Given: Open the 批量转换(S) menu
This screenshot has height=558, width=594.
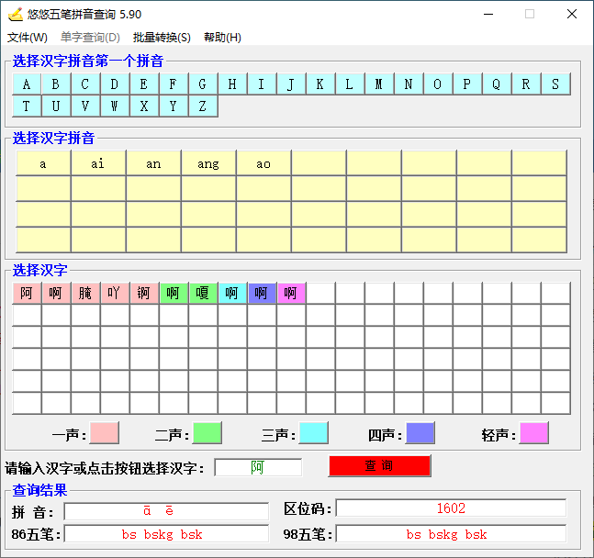Looking at the screenshot, I should pos(162,38).
